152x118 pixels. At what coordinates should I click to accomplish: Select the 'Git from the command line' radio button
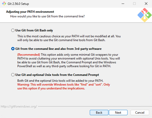pos(13,49)
